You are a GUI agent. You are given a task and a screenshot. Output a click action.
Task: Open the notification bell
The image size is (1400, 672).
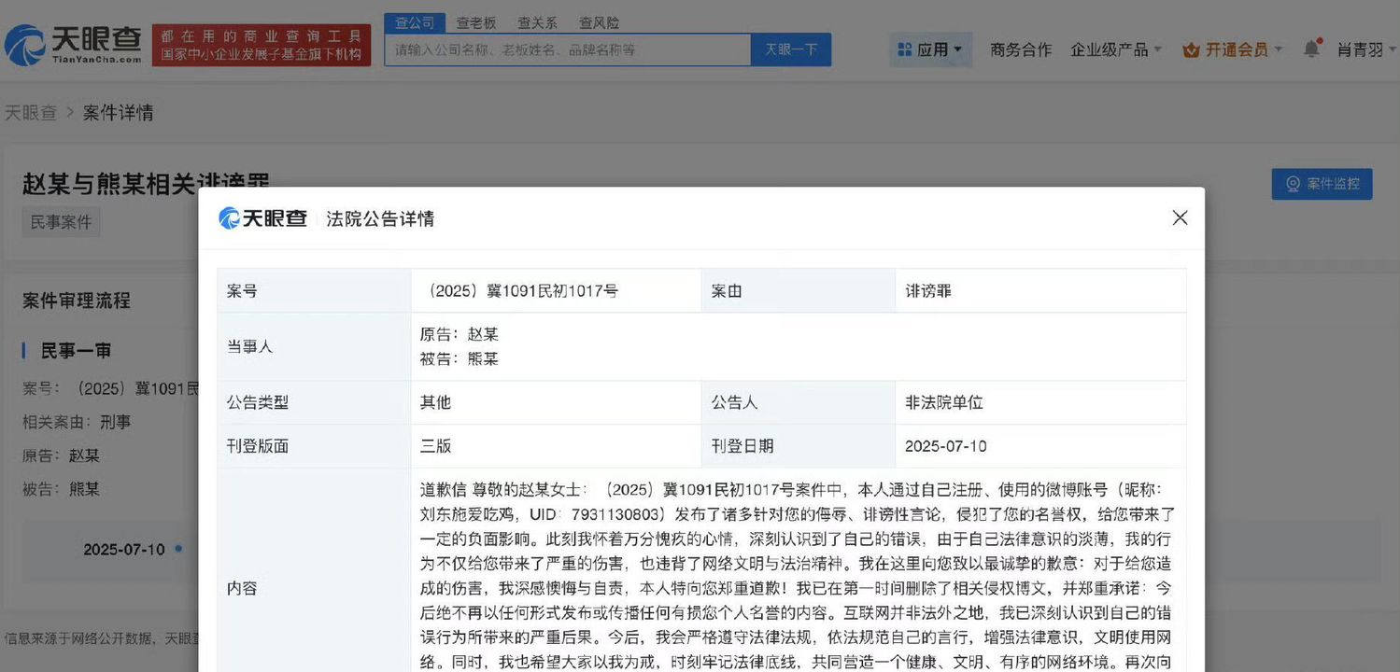(1312, 49)
